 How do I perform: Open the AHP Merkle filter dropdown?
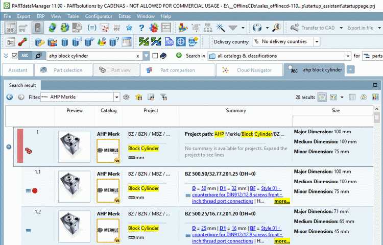pyautogui.click(x=117, y=97)
